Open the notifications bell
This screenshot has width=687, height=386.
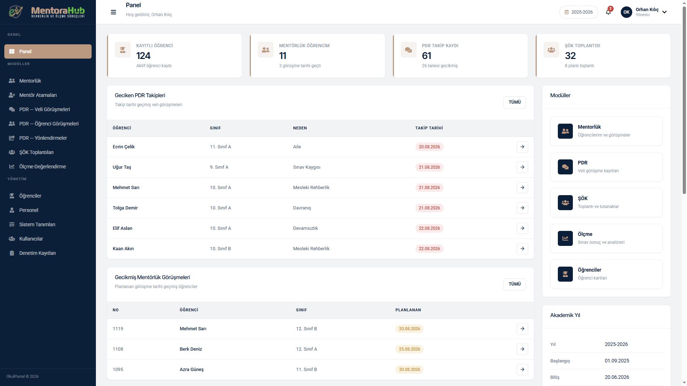[608, 12]
